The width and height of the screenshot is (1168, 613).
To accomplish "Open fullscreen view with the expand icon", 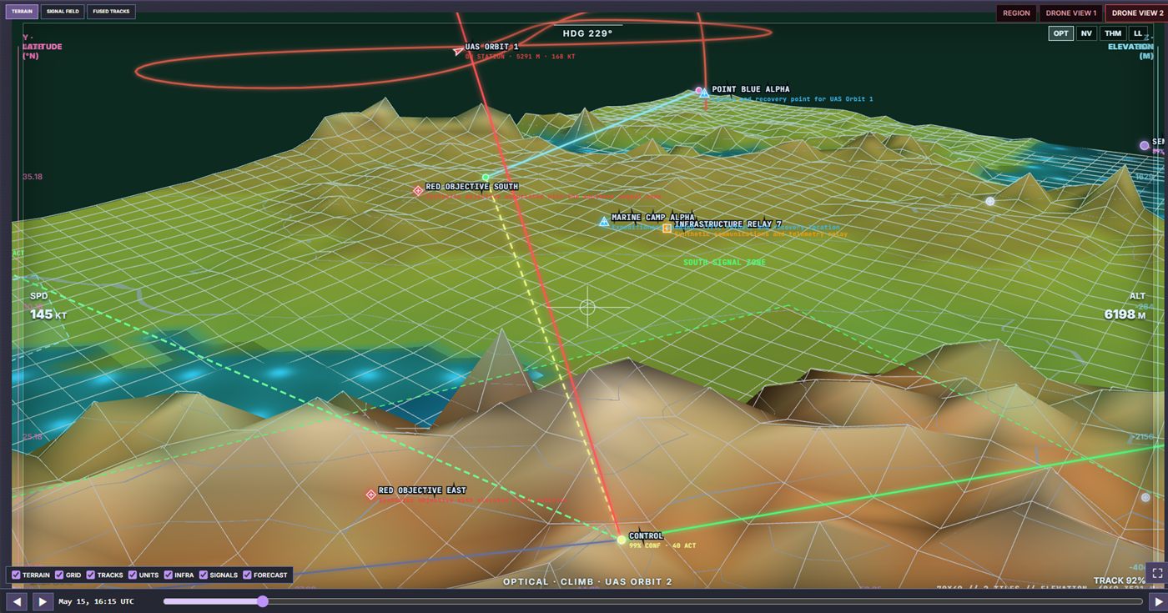I will point(1157,574).
